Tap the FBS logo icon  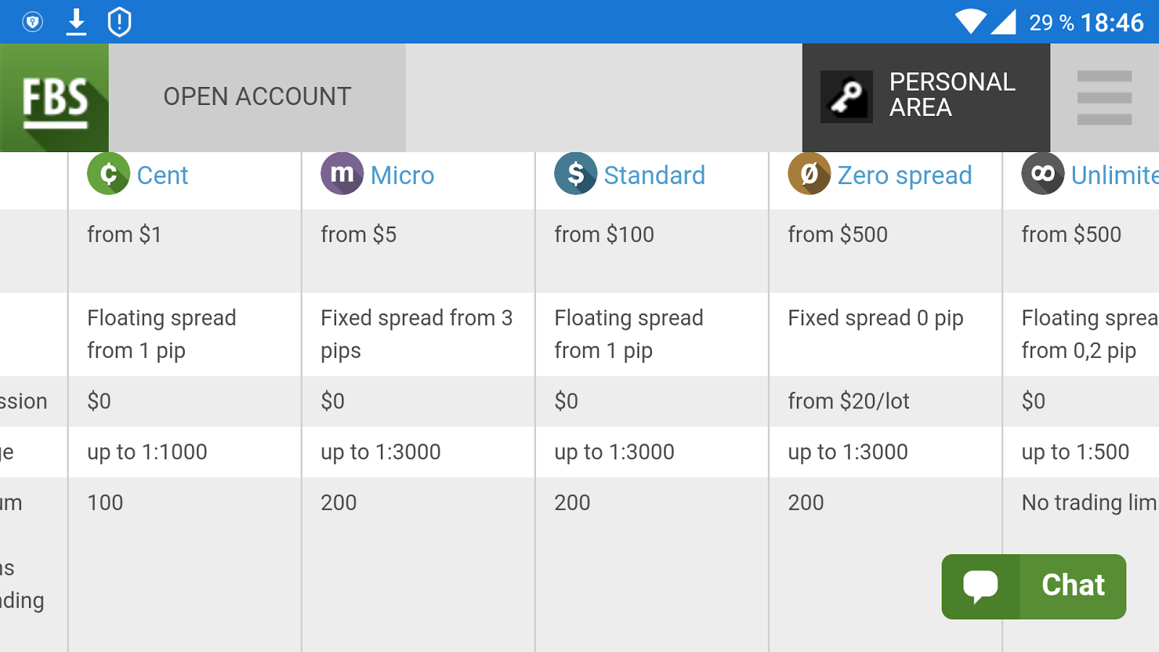54,98
